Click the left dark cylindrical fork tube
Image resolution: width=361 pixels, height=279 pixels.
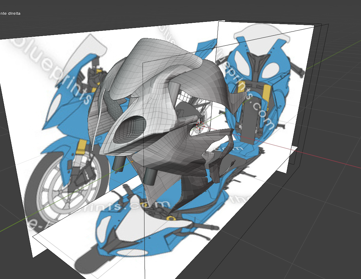[x=119, y=163]
